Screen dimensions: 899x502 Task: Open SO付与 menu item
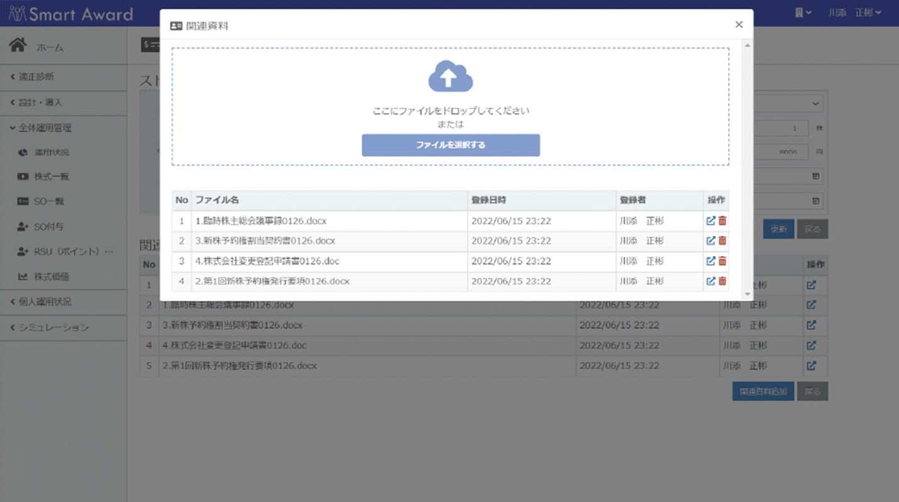[49, 227]
